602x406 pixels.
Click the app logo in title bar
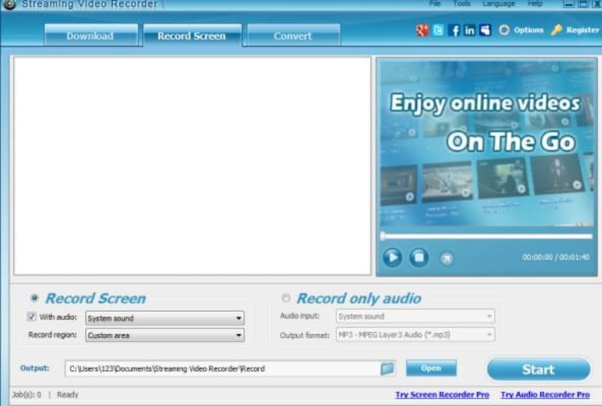pyautogui.click(x=9, y=5)
